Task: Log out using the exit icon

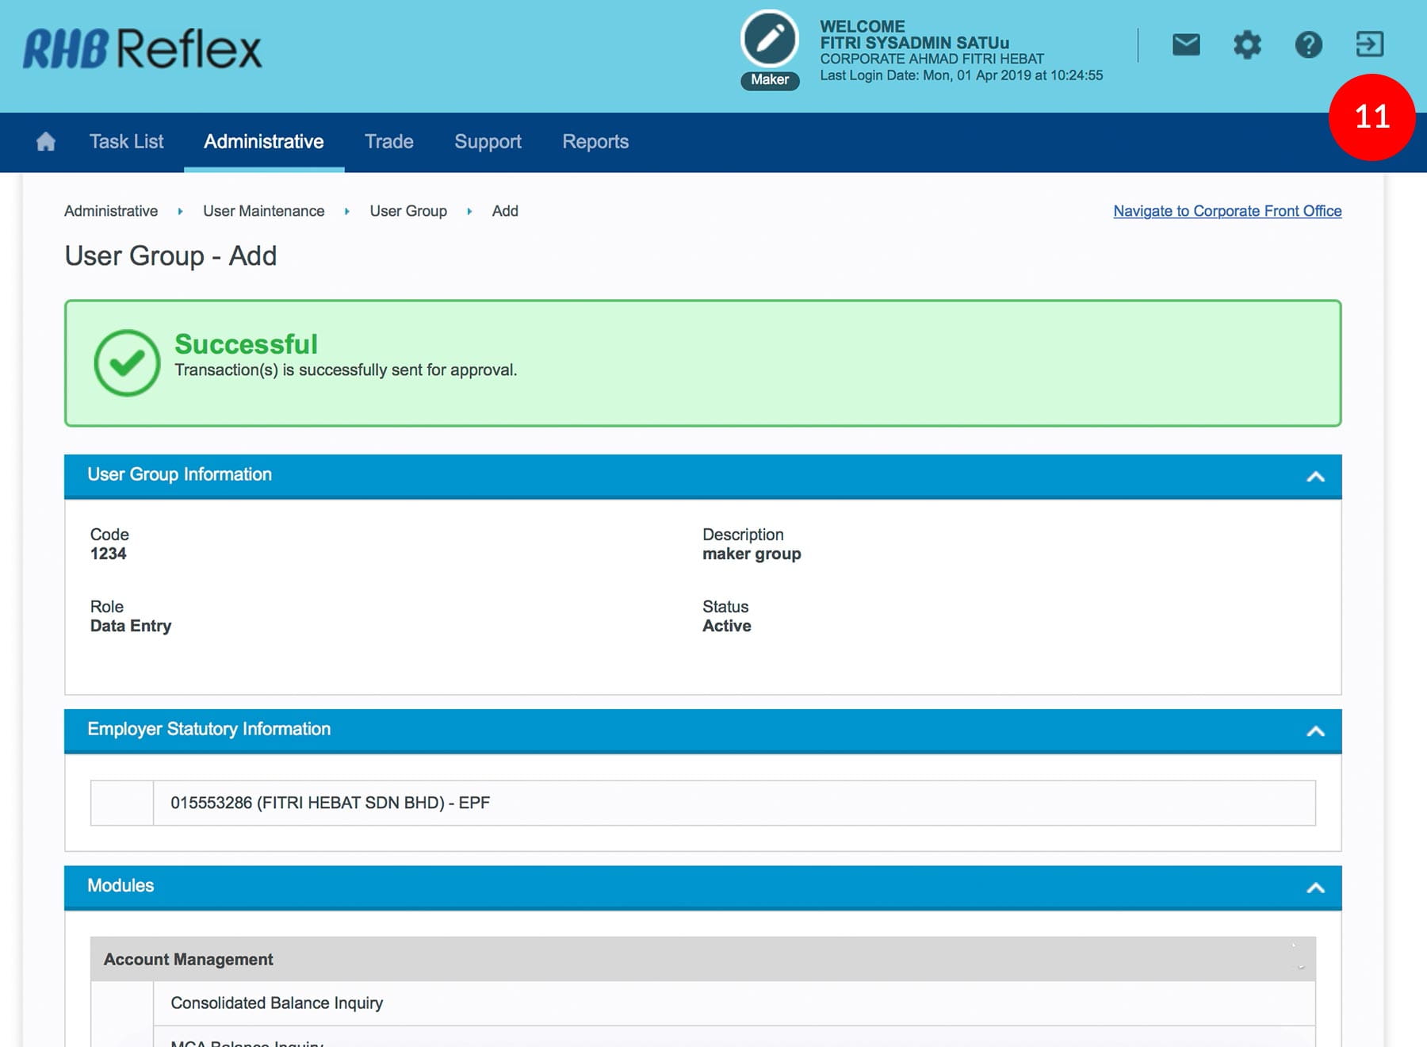Action: click(1369, 44)
